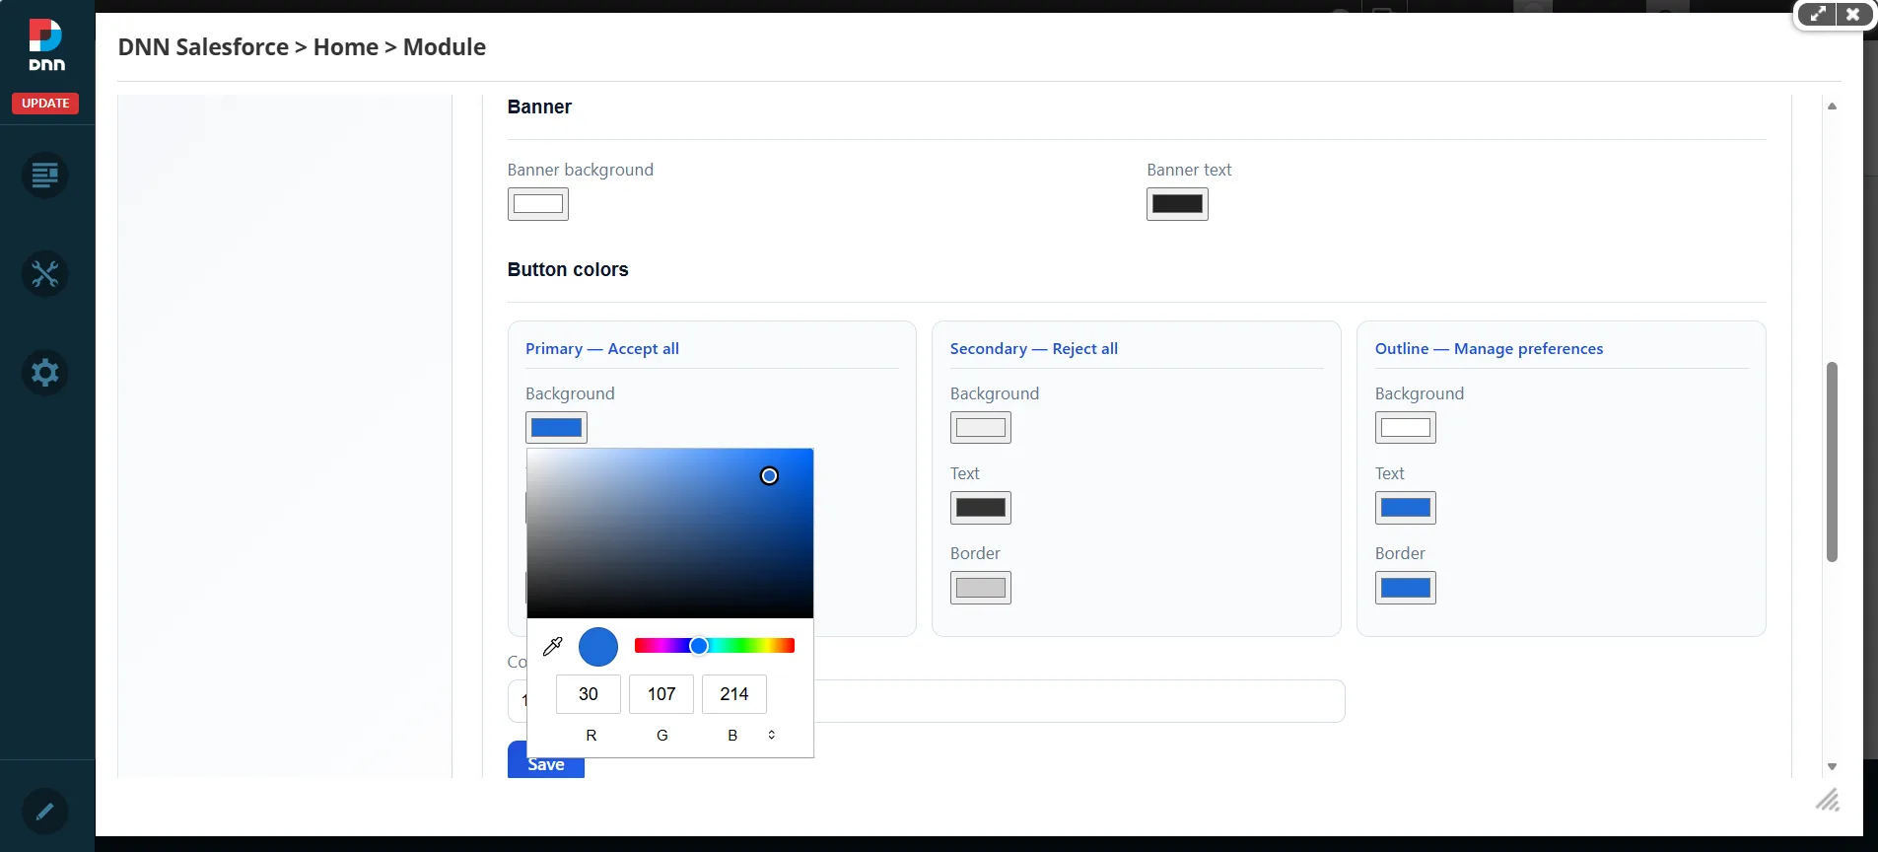Viewport: 1878px width, 852px height.
Task: Close the module popup with X icon
Action: (x=1852, y=14)
